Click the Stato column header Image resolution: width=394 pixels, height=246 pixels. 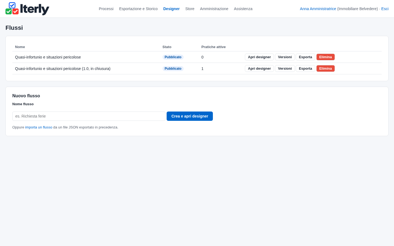[x=167, y=47]
